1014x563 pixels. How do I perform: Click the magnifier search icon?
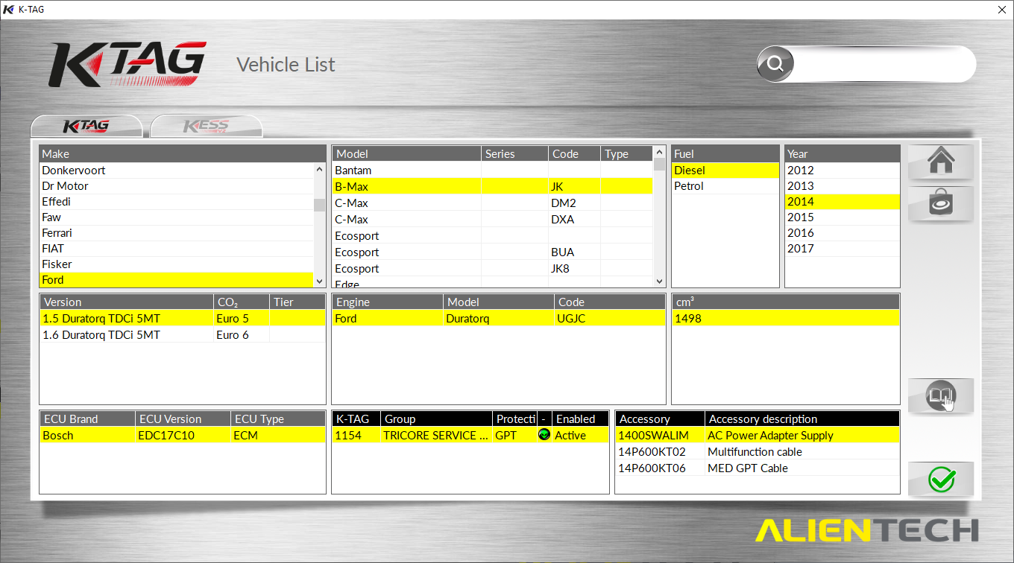(x=775, y=64)
